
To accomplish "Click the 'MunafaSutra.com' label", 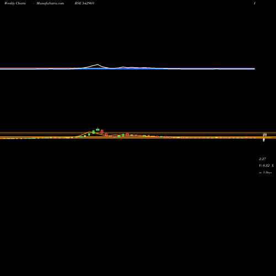I will [x=50, y=3].
